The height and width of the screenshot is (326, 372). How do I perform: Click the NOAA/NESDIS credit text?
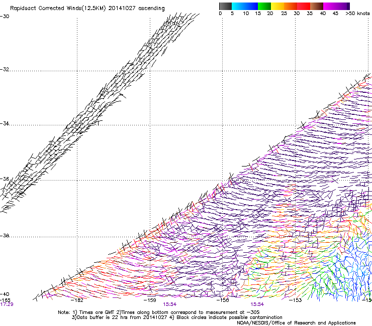(x=296, y=323)
